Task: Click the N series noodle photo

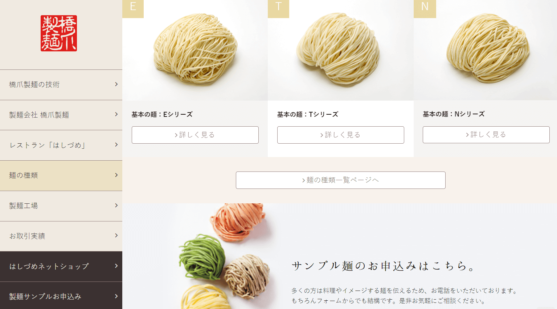Action: (x=485, y=50)
